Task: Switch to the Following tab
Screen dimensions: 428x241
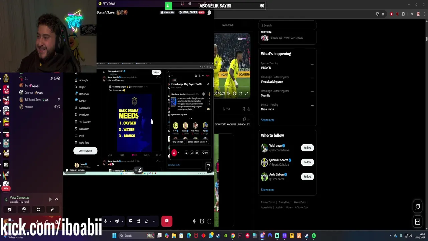Action: click(x=227, y=25)
